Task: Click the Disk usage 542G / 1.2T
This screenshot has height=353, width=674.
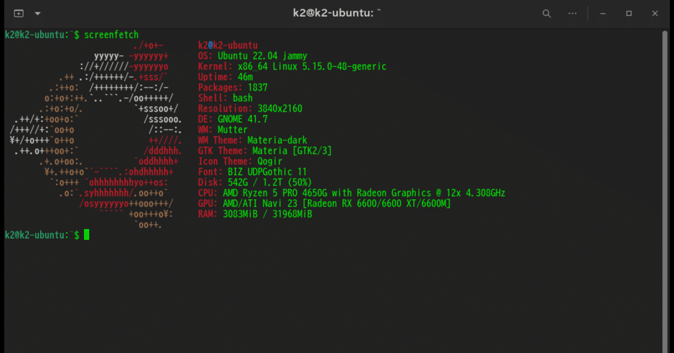Action: coord(255,182)
